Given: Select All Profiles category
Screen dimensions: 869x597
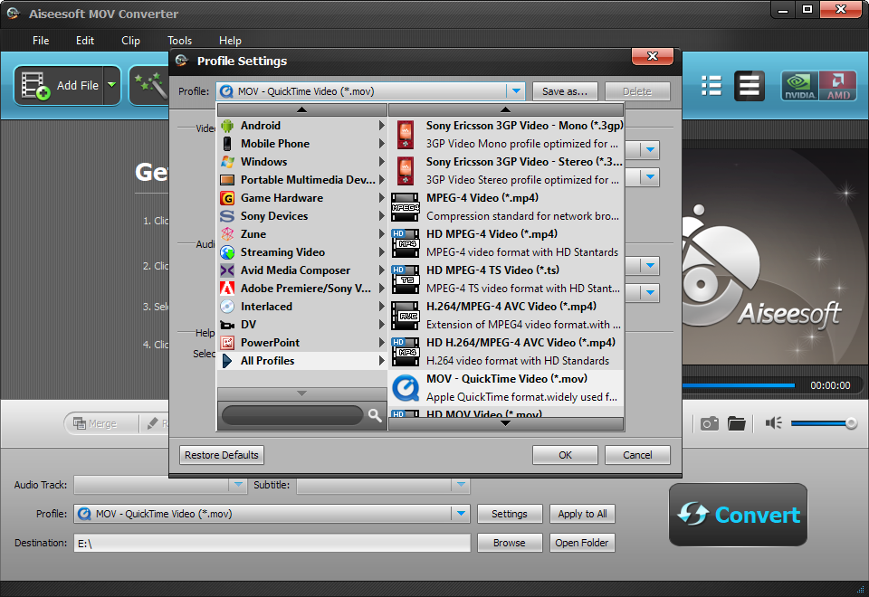Looking at the screenshot, I should pos(302,361).
